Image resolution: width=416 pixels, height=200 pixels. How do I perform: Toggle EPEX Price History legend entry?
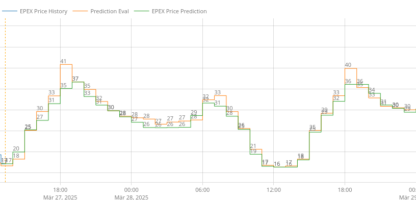coord(35,11)
